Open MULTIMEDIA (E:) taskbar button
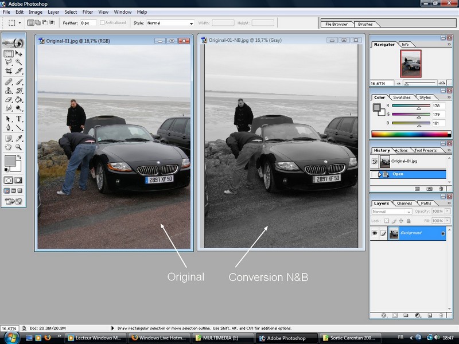The width and height of the screenshot is (459, 344). click(223, 338)
